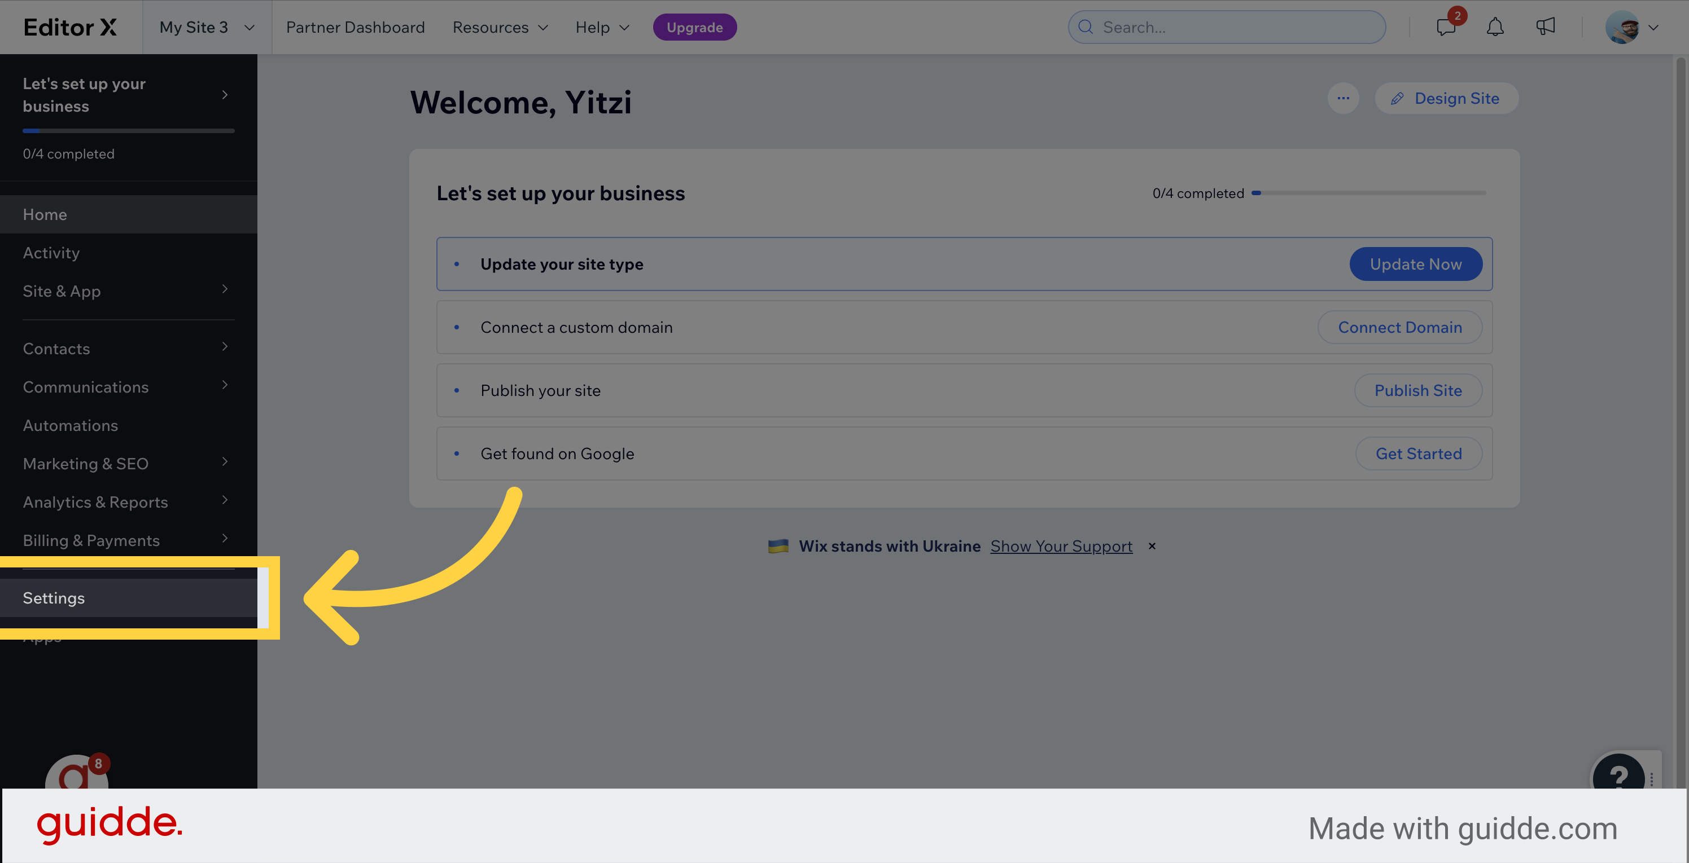This screenshot has width=1689, height=863.
Task: Go to Activity in the sidebar
Action: point(51,253)
